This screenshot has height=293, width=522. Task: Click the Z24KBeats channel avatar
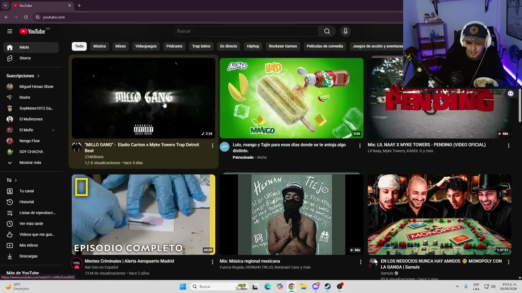(x=77, y=147)
